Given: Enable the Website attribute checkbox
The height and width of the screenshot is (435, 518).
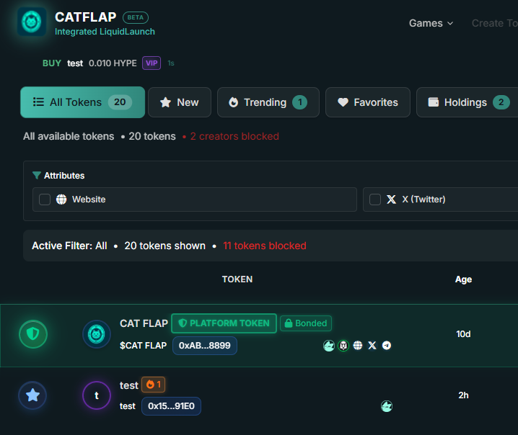Looking at the screenshot, I should [45, 199].
